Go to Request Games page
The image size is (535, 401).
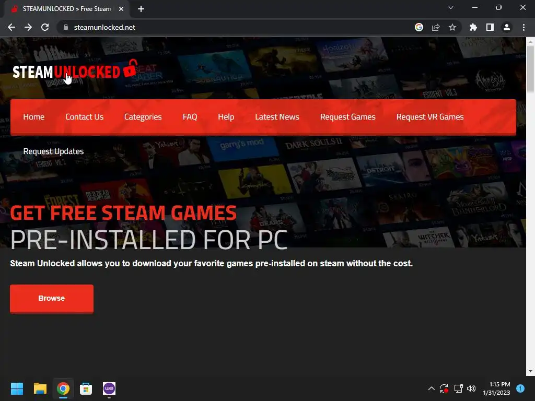347,117
